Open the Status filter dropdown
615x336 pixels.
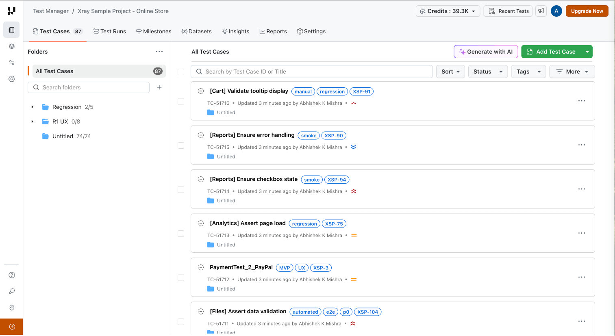click(488, 72)
